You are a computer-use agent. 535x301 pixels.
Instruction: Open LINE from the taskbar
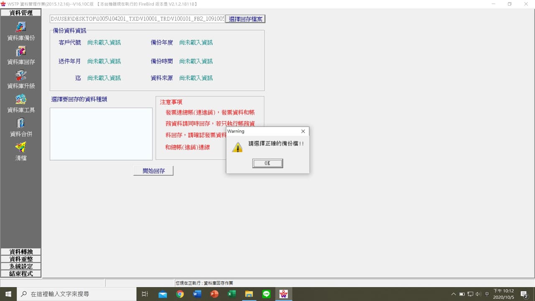[x=266, y=294]
